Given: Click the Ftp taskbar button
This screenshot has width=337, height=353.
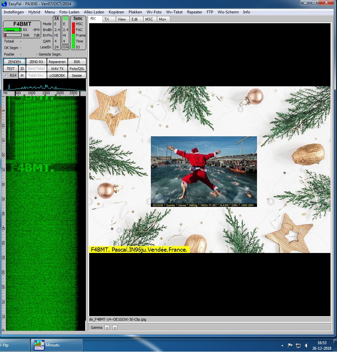Looking at the screenshot, I should click(14, 345).
